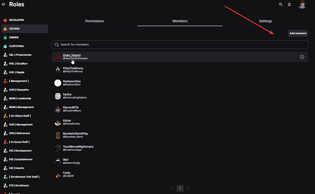The width and height of the screenshot is (315, 194).
Task: Click KittyTheBrony's avatar thumbnail
Action: 58,70
